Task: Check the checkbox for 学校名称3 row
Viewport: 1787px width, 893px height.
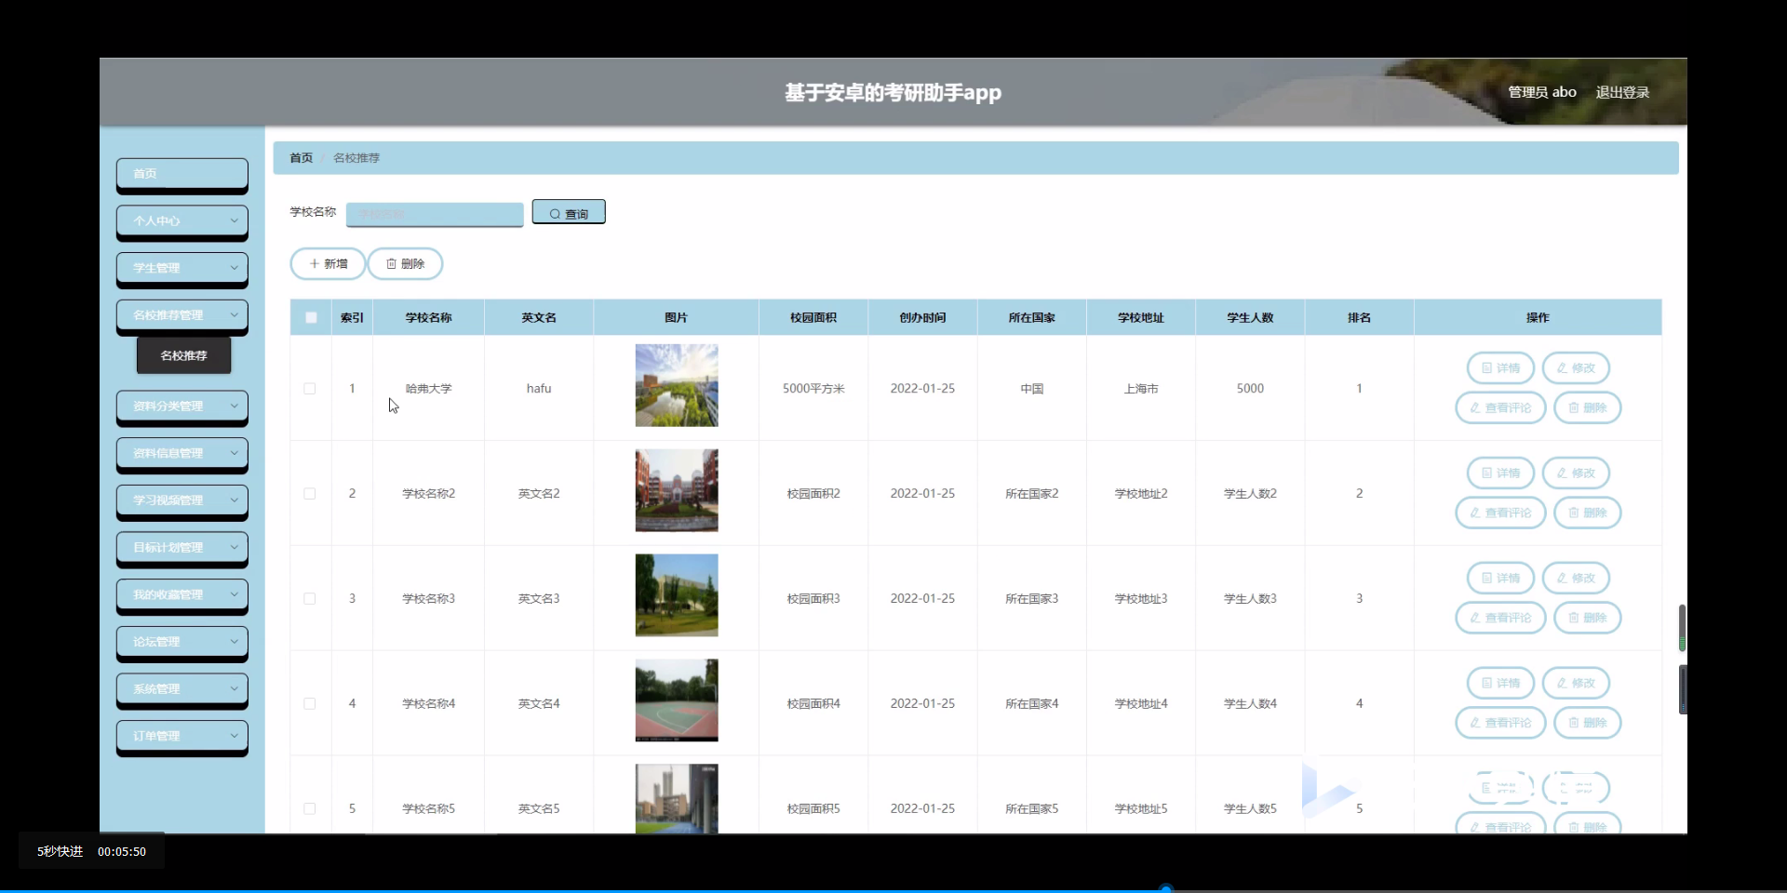Action: click(309, 598)
